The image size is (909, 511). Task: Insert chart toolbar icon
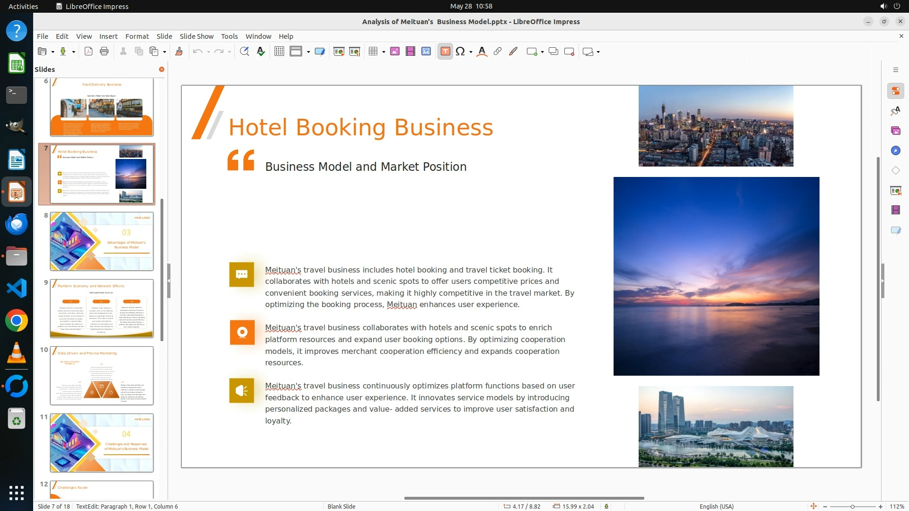coord(426,52)
